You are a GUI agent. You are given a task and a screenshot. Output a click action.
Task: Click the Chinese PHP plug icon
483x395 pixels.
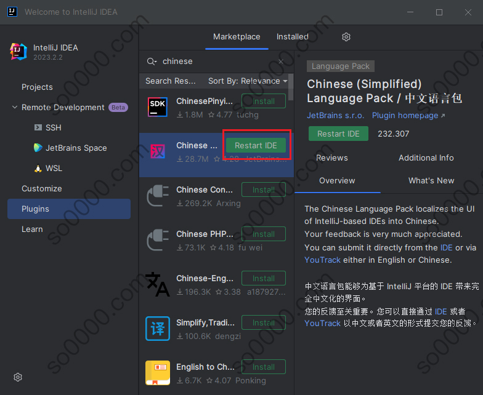click(158, 240)
